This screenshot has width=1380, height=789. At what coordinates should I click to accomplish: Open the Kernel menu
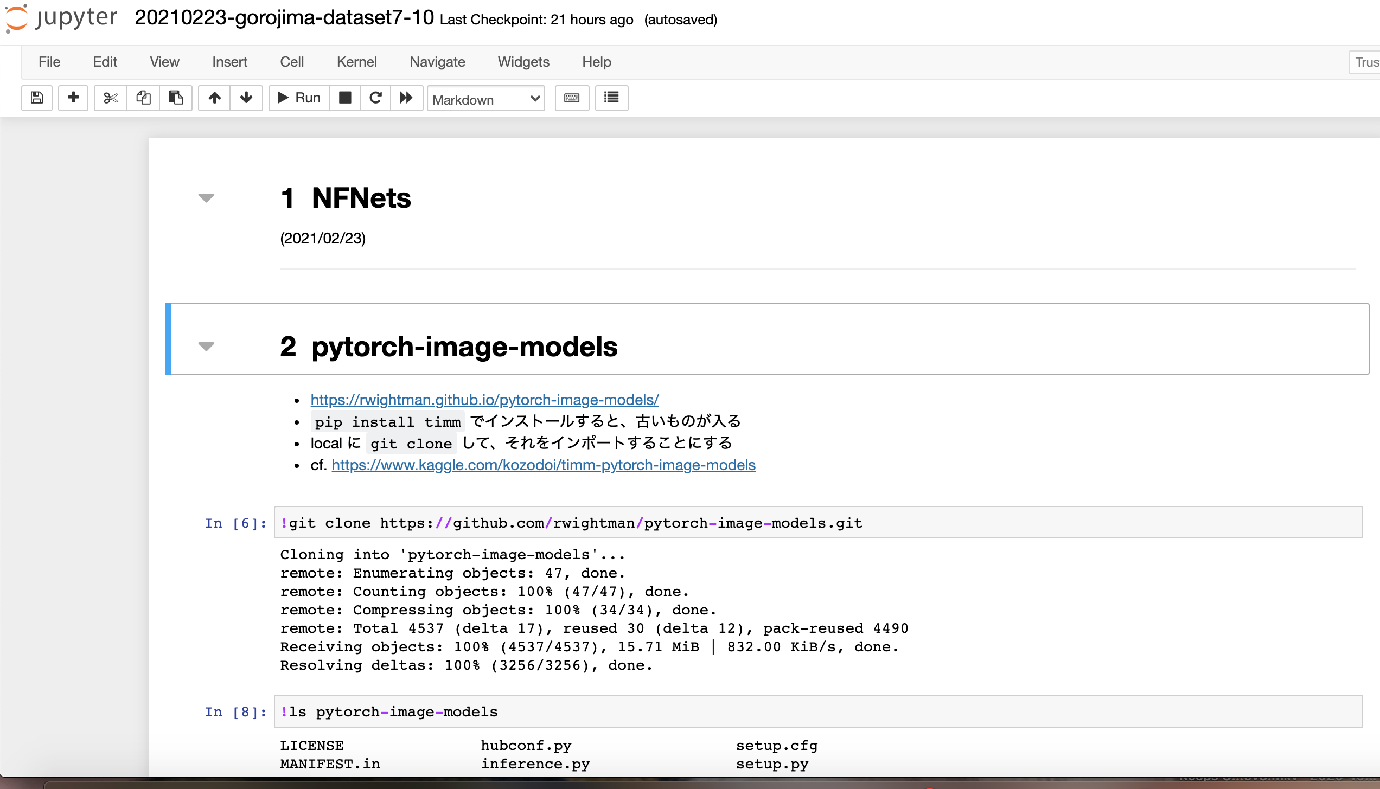point(356,62)
